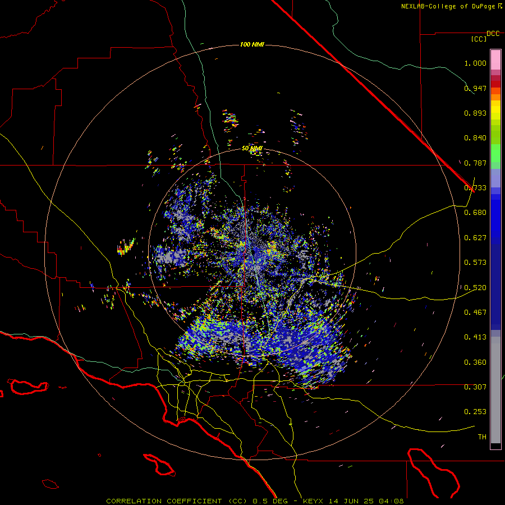This screenshot has height=505, width=505.
Task: Click the 100 NMI range ring label
Action: pyautogui.click(x=252, y=44)
